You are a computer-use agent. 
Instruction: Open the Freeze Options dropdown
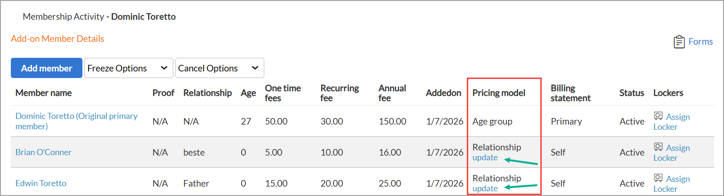128,68
